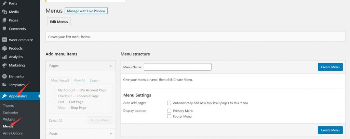Click the Media icon in sidebar
Screen dimensions: 350x139
(4, 12)
